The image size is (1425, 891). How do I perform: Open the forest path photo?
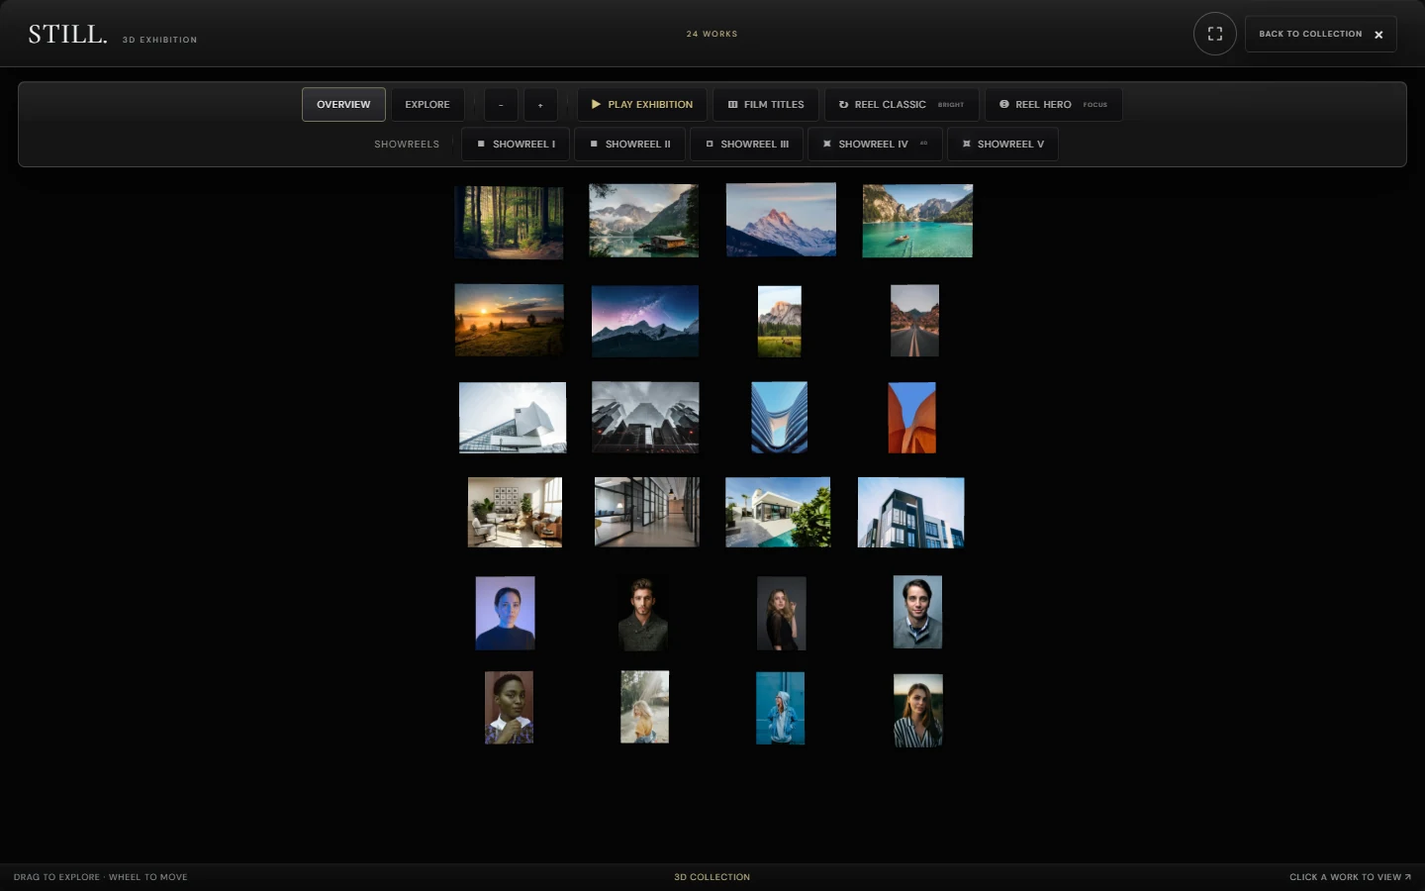coord(509,222)
